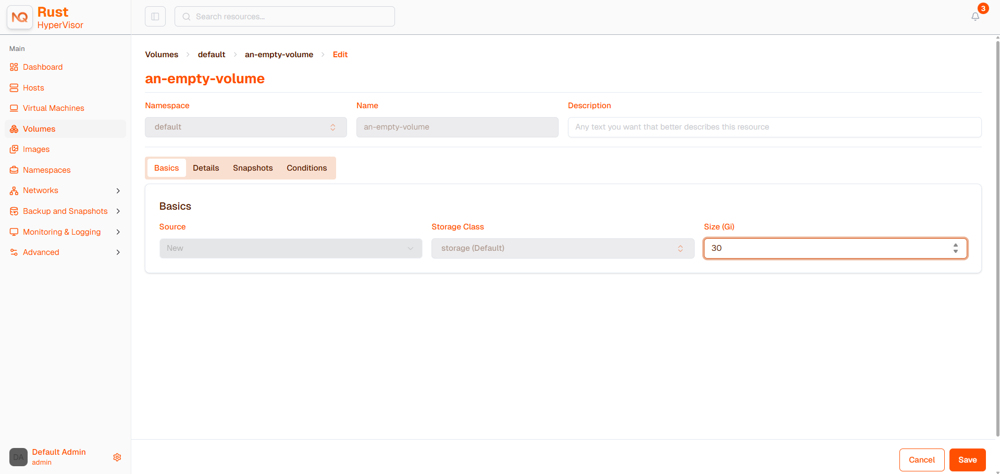Expand the Advanced menu chevron
Image resolution: width=1000 pixels, height=474 pixels.
pos(118,252)
